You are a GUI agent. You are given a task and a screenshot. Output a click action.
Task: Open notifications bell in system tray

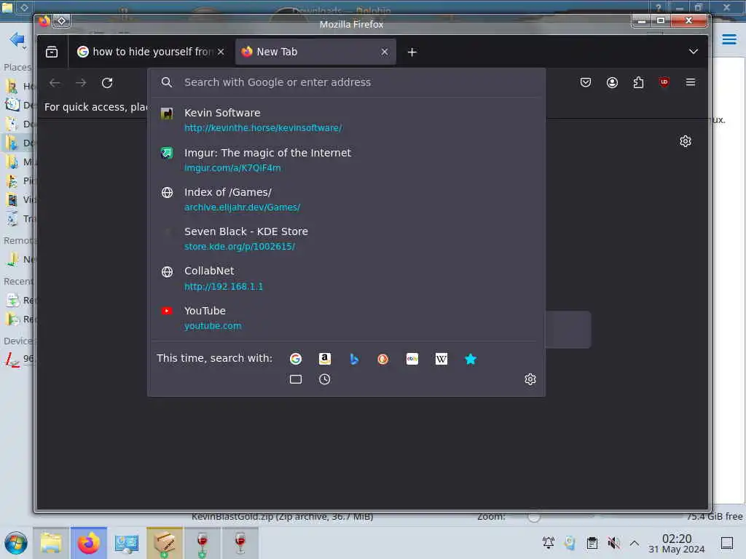point(548,543)
